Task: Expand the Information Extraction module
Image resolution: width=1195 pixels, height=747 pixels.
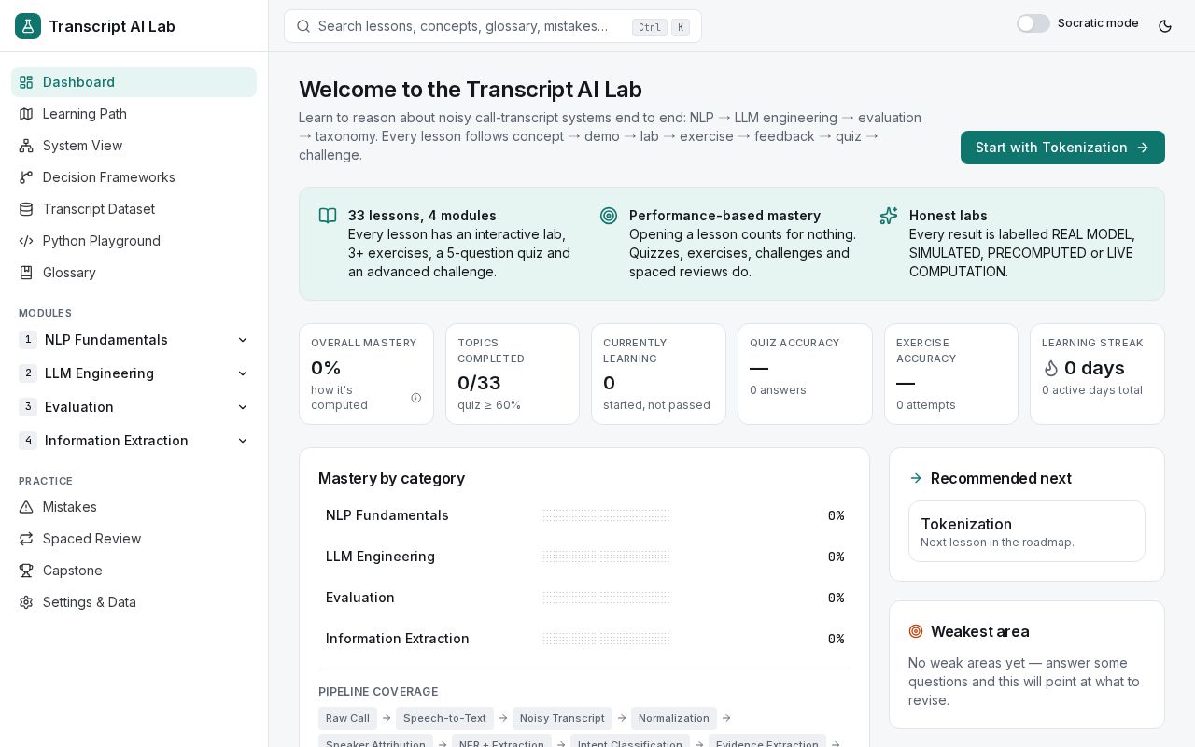Action: (x=134, y=441)
